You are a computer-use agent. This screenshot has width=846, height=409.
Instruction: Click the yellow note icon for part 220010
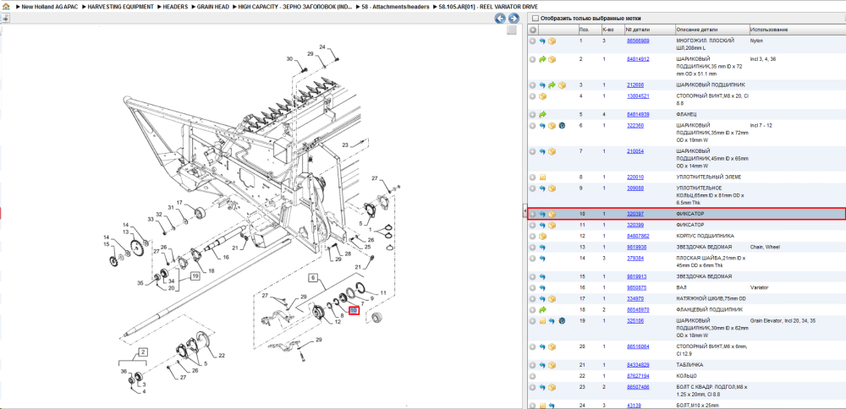(x=542, y=177)
